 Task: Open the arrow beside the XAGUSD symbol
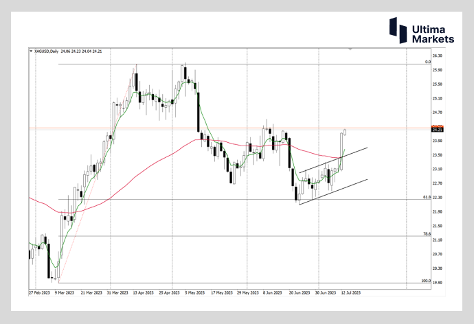coord(30,50)
